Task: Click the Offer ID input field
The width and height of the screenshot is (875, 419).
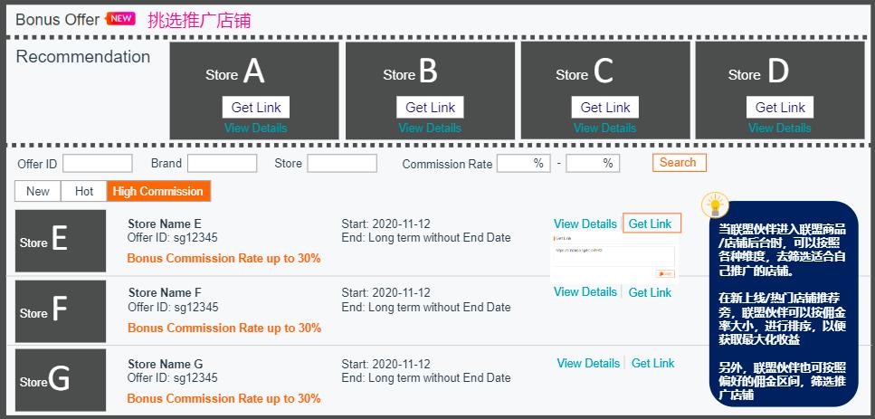Action: coord(98,164)
